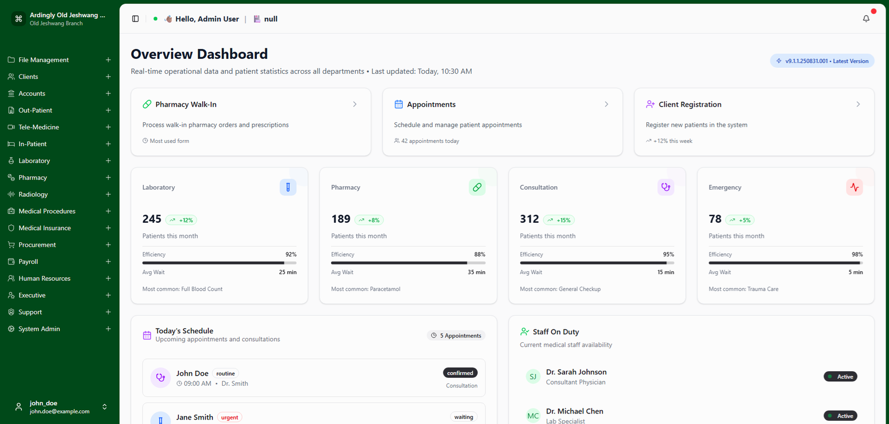Click the Consultation card stethoscope icon

click(666, 187)
